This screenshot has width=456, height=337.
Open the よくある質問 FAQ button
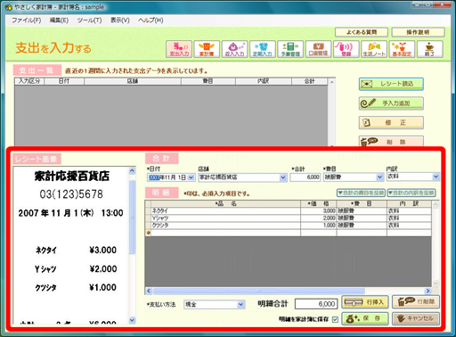click(362, 32)
